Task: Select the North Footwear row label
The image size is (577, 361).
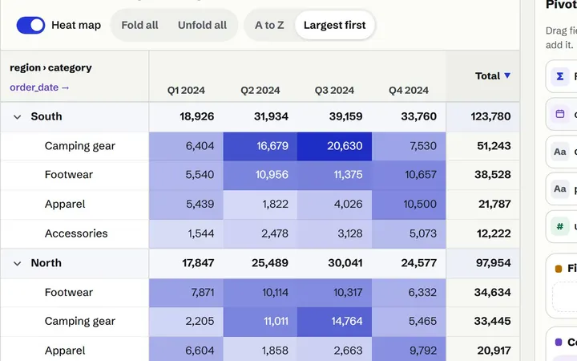Action: 69,293
